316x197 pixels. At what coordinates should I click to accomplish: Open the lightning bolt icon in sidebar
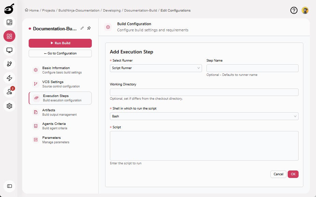9,78
